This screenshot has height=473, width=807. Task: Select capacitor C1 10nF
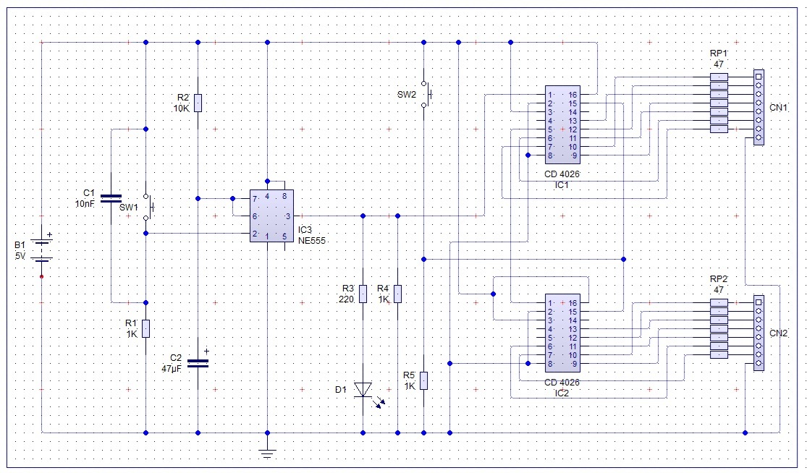pyautogui.click(x=111, y=198)
